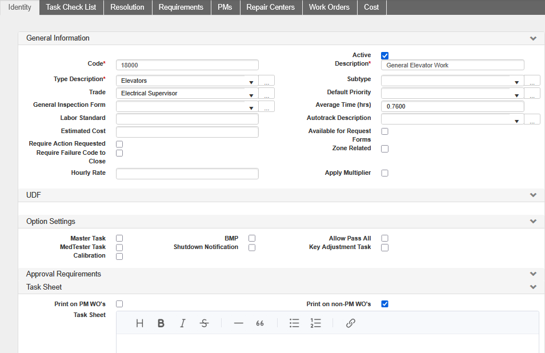This screenshot has height=353, width=545.
Task: Open lookup button next to General Inspection Form
Action: (x=267, y=106)
